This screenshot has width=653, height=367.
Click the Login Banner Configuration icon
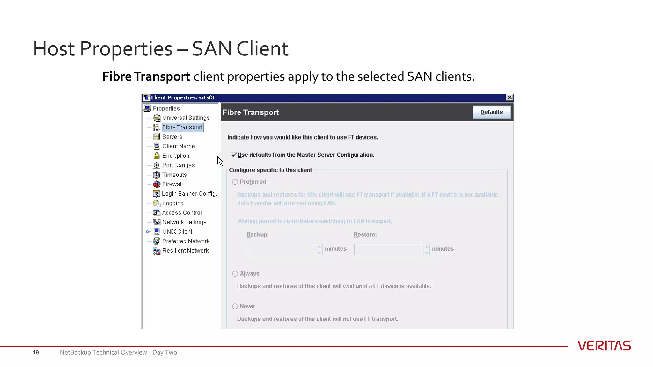click(157, 194)
